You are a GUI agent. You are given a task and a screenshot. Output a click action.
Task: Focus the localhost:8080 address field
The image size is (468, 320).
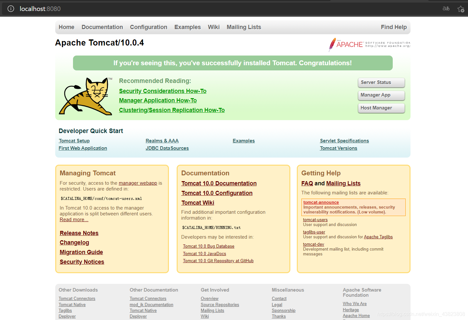[x=40, y=9]
